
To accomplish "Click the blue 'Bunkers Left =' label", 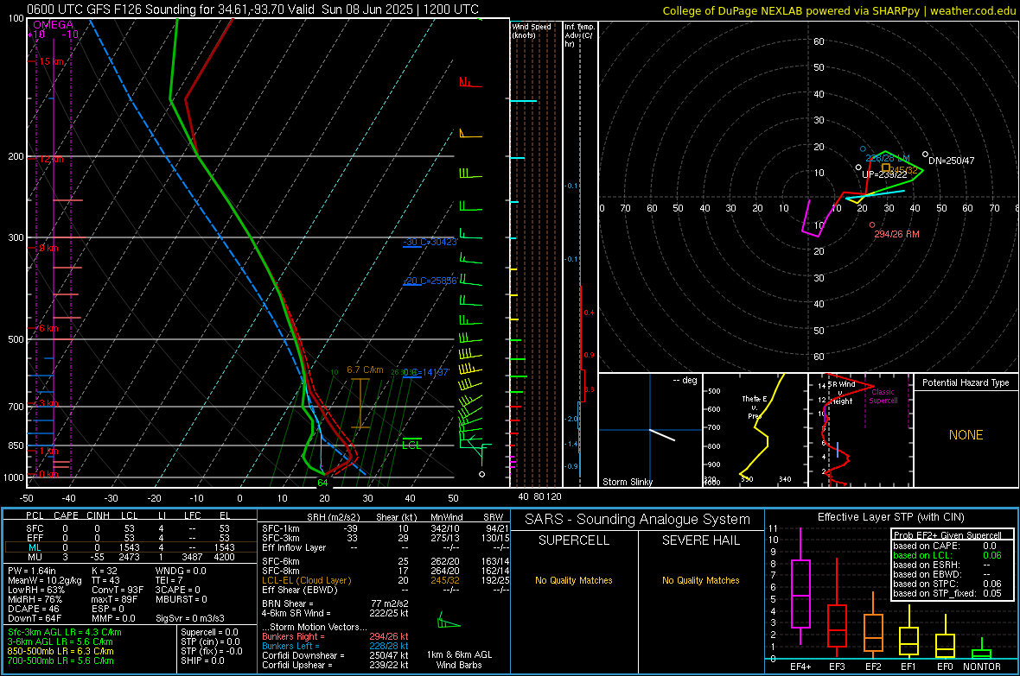I will point(290,646).
